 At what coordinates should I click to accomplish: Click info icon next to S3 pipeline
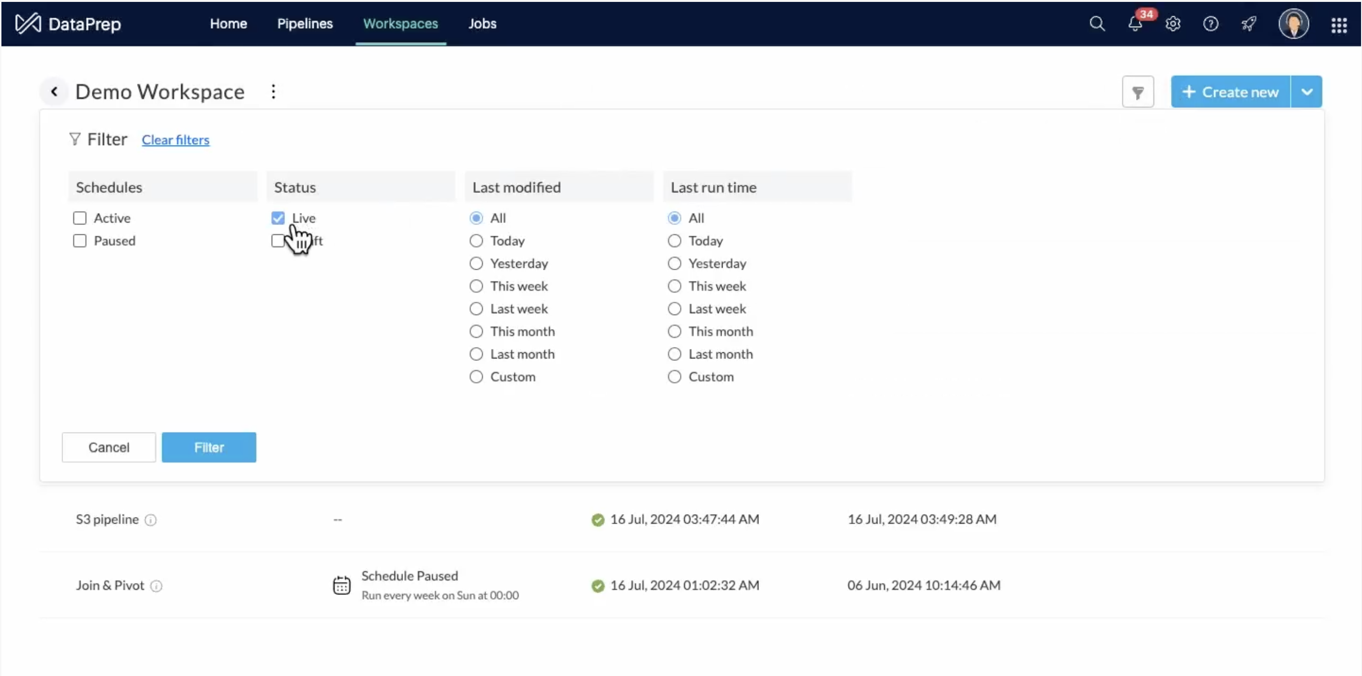151,520
